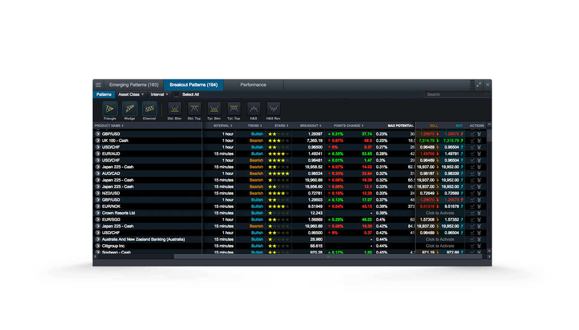Click the Patterns filter button
Viewport: 579px width, 330px height.
click(x=104, y=95)
